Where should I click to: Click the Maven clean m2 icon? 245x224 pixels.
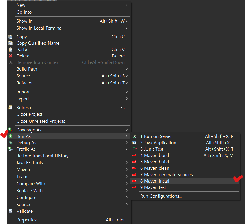(x=134, y=168)
